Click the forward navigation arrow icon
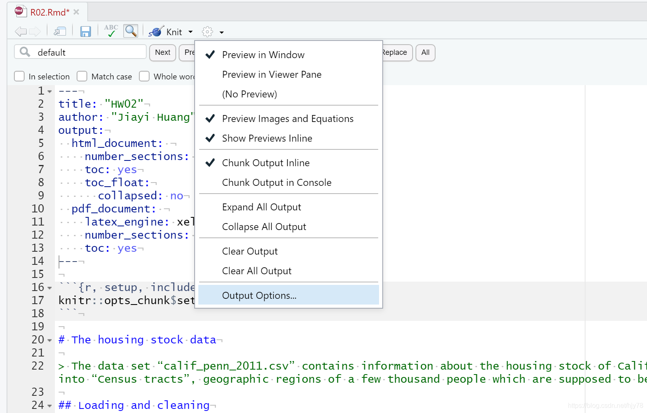 point(35,32)
